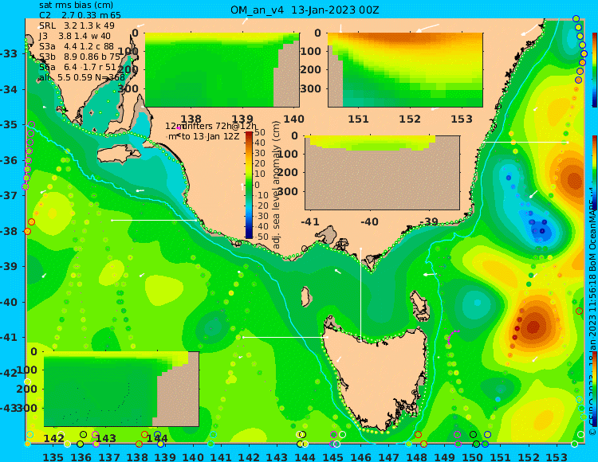
Task: Click the 'adj. sea level anomaly (cm)' label
Action: (x=277, y=185)
